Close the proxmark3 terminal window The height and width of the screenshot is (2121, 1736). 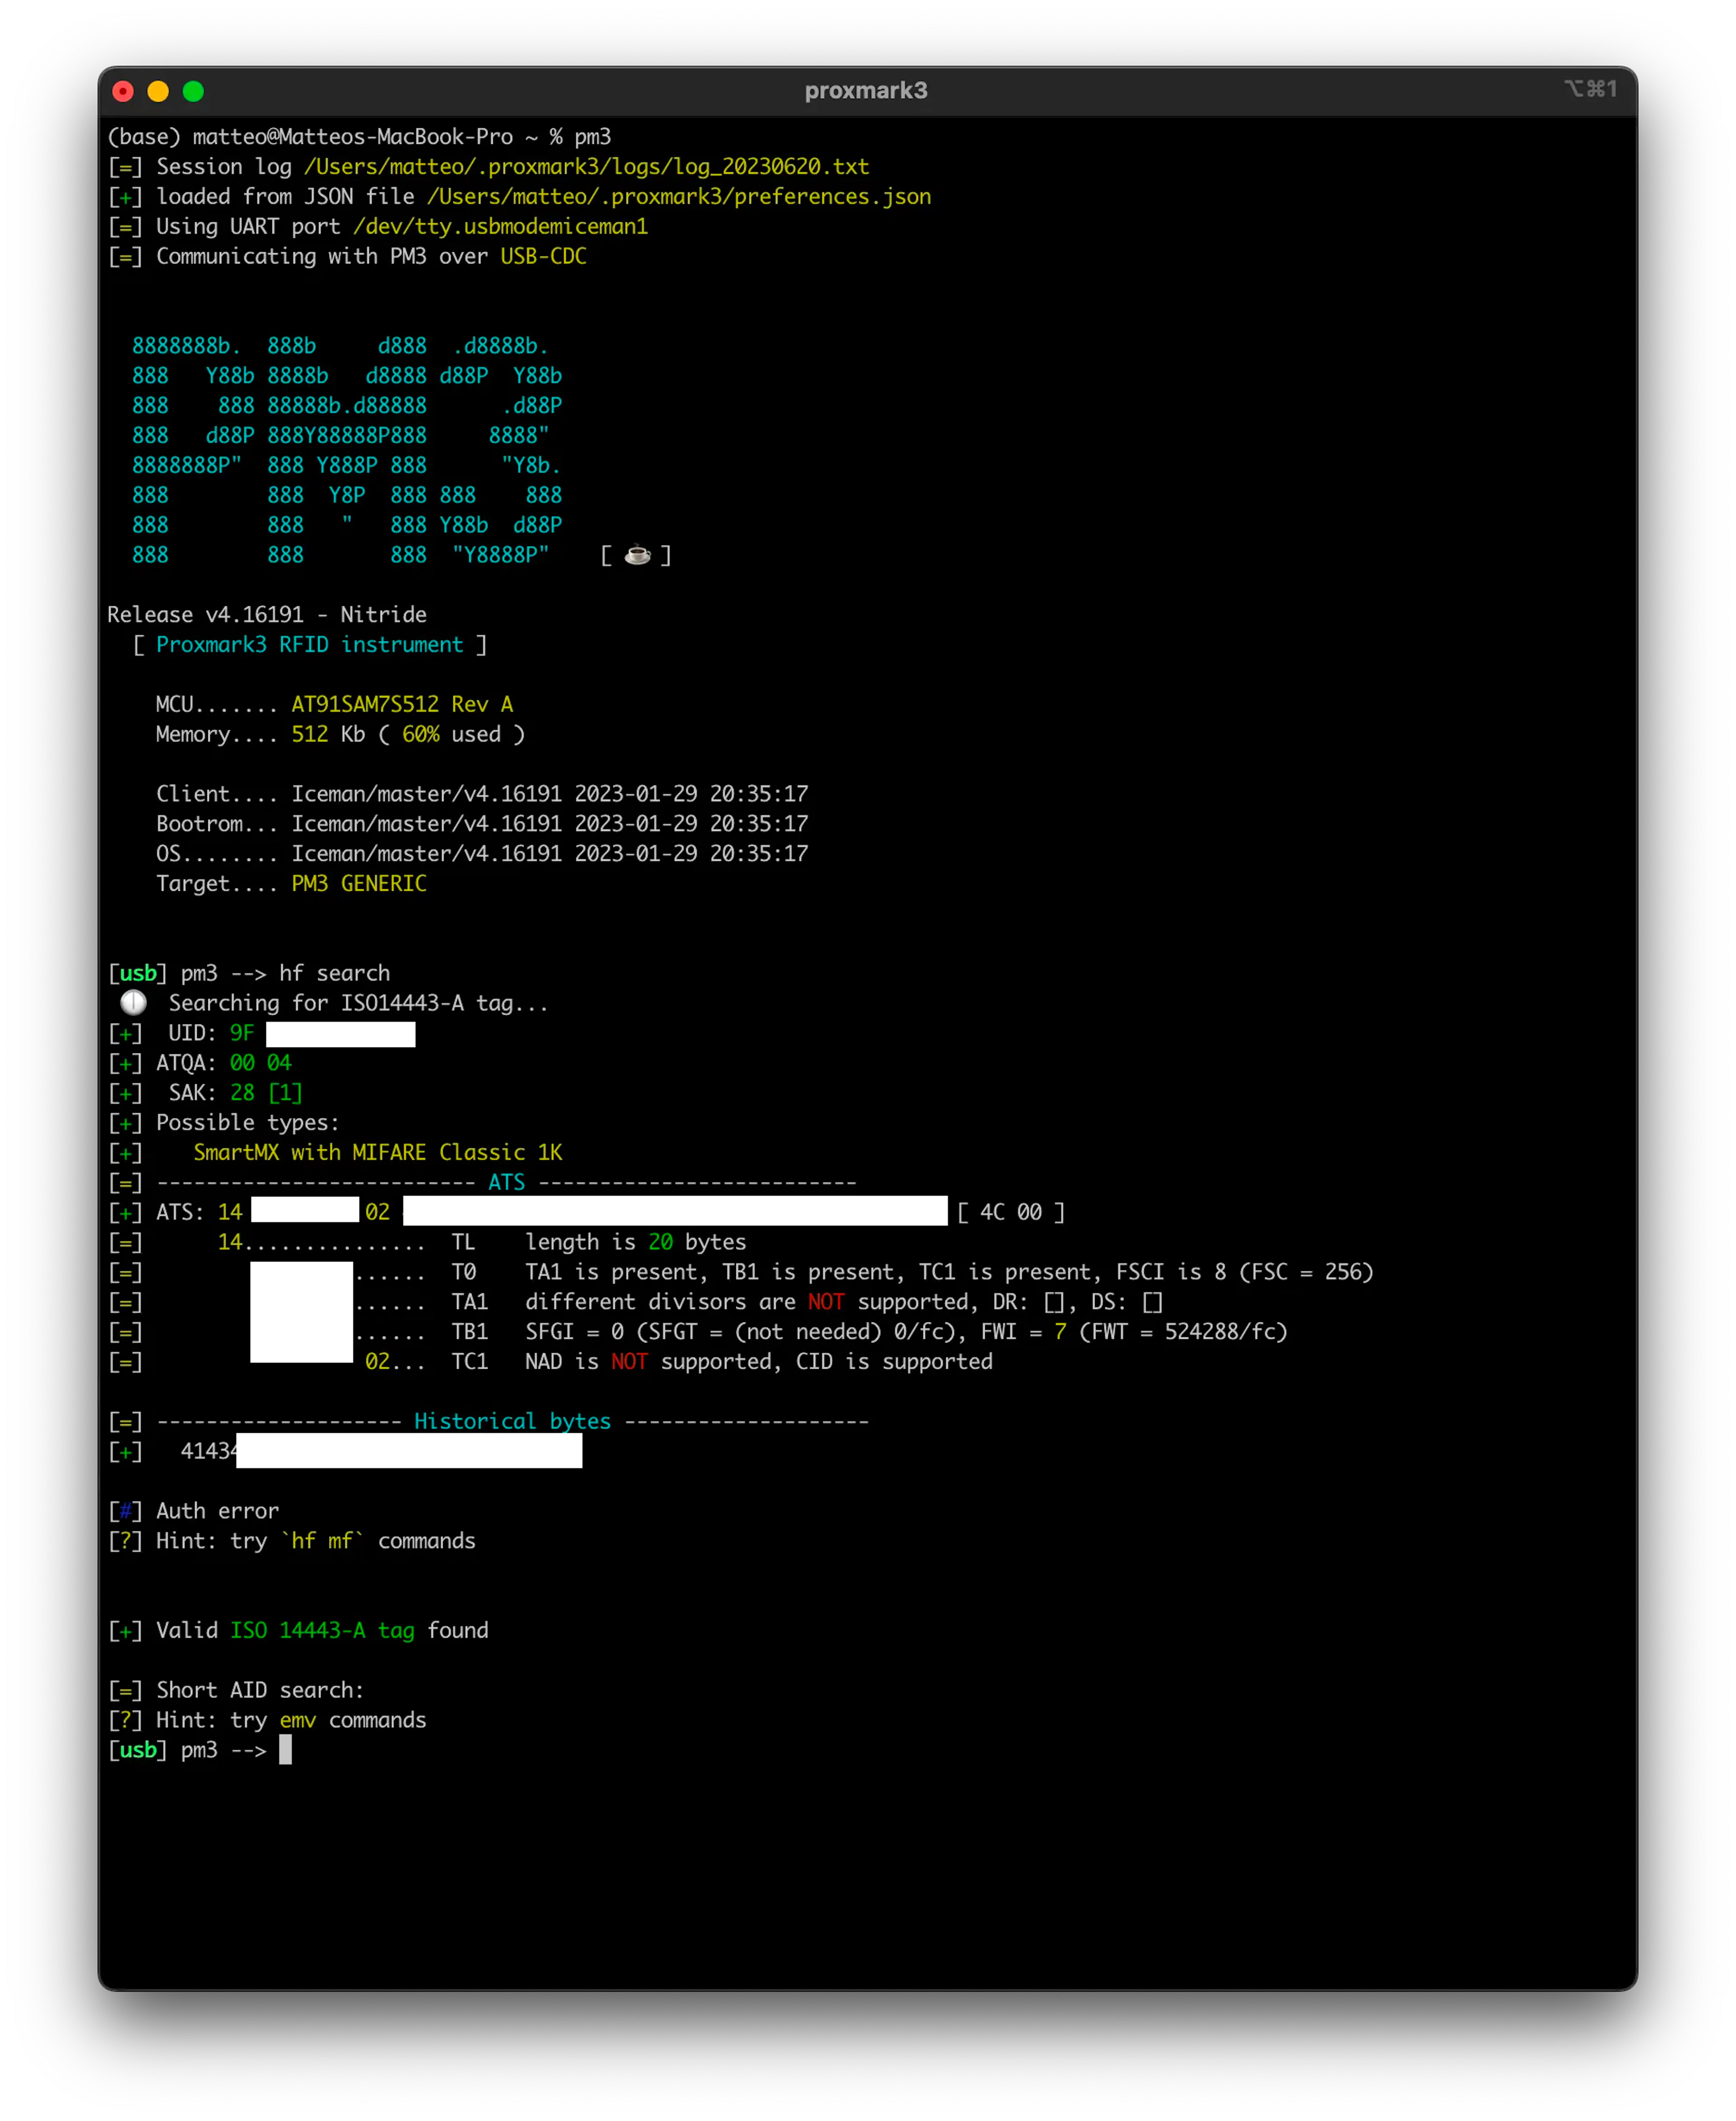123,91
